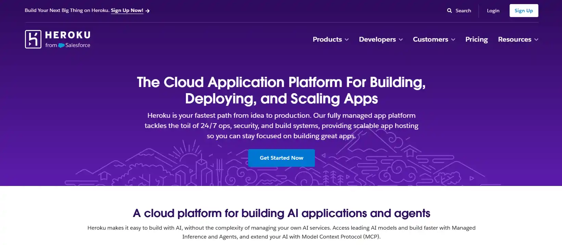Click the 'from Salesforce' text
This screenshot has height=245, width=562.
click(68, 45)
